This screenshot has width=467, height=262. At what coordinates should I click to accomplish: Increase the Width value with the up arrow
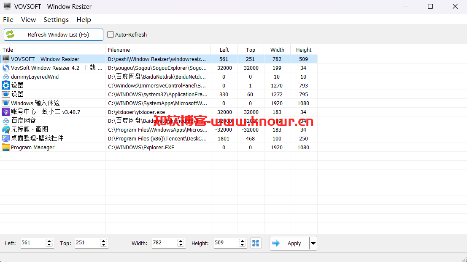181,241
